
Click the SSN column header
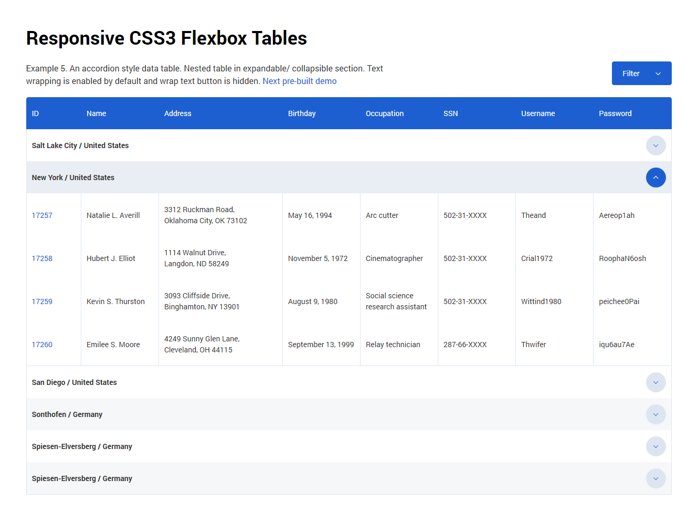450,113
